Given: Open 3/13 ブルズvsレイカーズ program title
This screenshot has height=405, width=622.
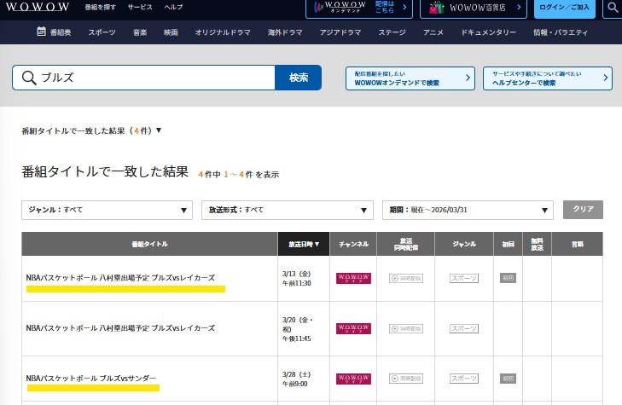Looking at the screenshot, I should coord(120,278).
